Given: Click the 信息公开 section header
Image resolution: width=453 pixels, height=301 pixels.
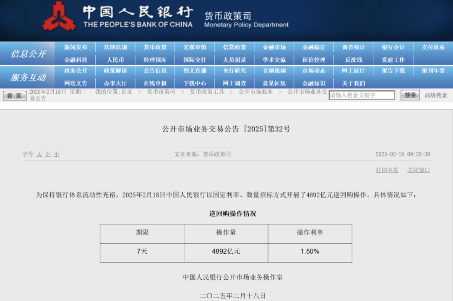Looking at the screenshot, I should 28,54.
